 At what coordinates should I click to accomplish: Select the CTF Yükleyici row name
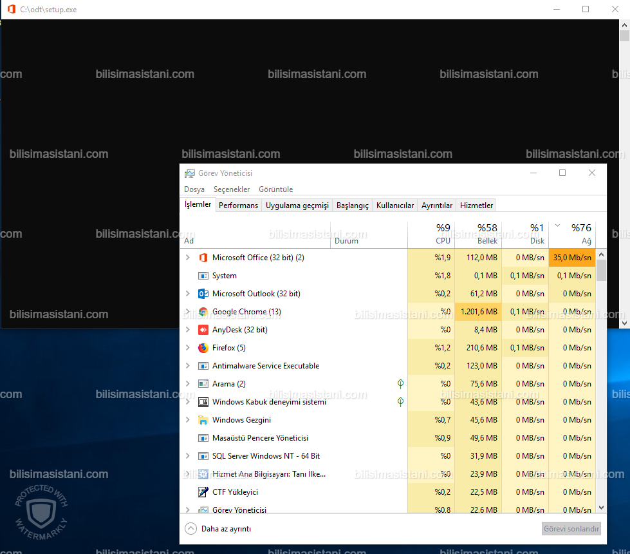pyautogui.click(x=235, y=492)
